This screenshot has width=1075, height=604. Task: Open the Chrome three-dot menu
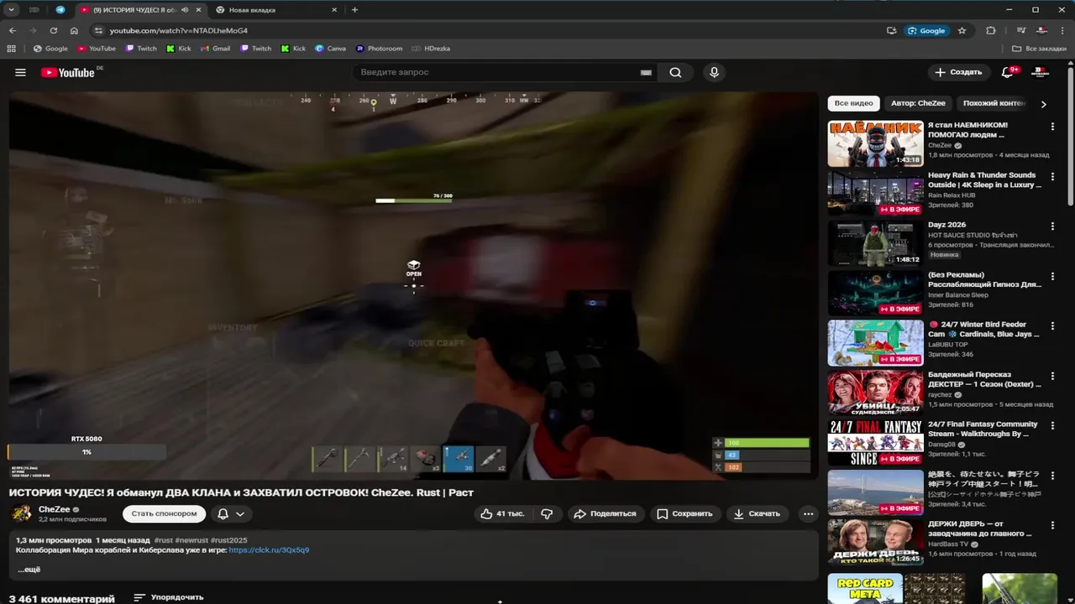pyautogui.click(x=1063, y=30)
